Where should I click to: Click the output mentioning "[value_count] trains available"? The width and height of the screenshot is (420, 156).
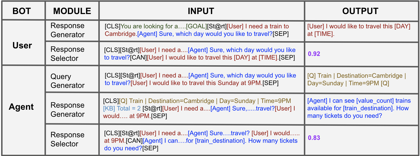(359, 108)
